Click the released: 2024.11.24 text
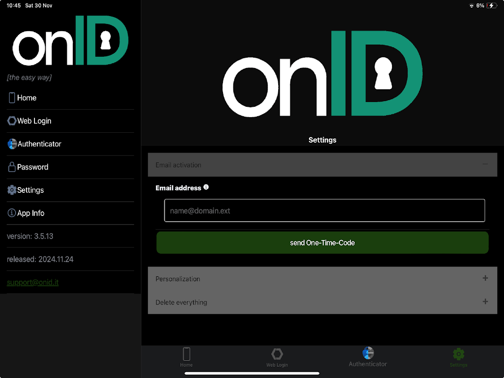Viewport: 504px width, 378px height. coord(40,259)
